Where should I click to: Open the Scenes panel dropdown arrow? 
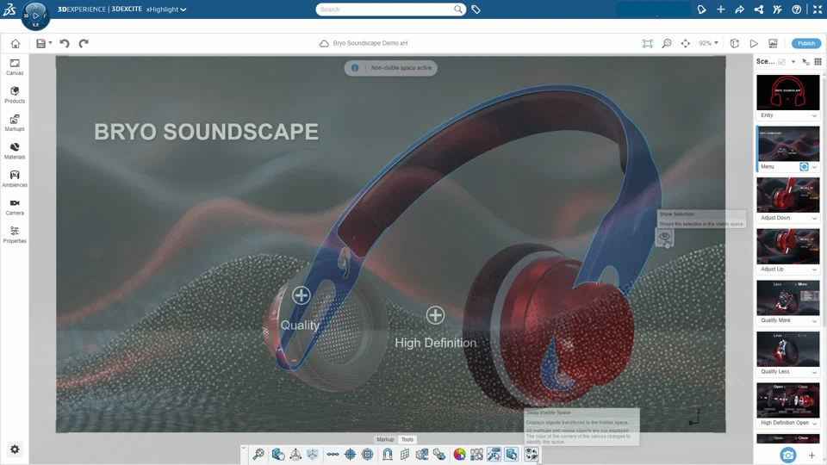(x=793, y=62)
